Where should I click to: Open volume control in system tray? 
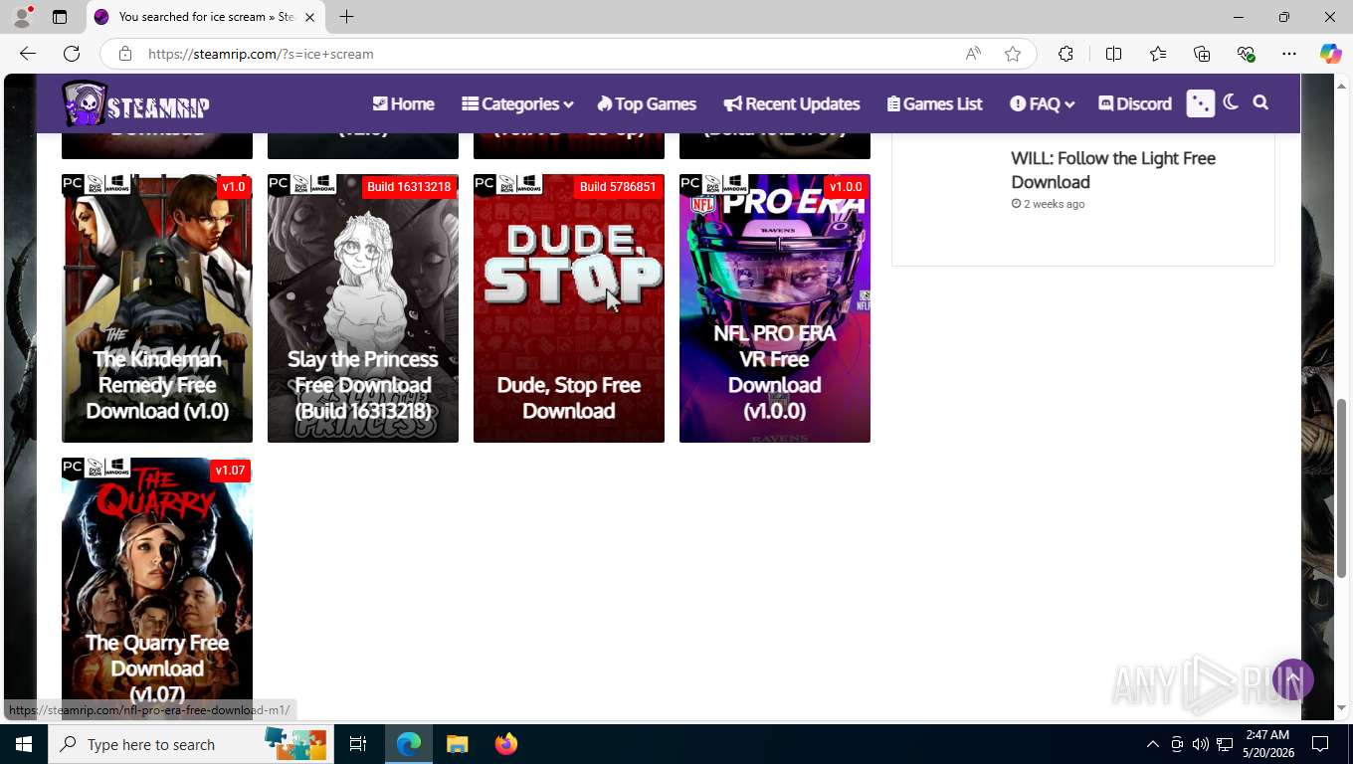[1201, 744]
